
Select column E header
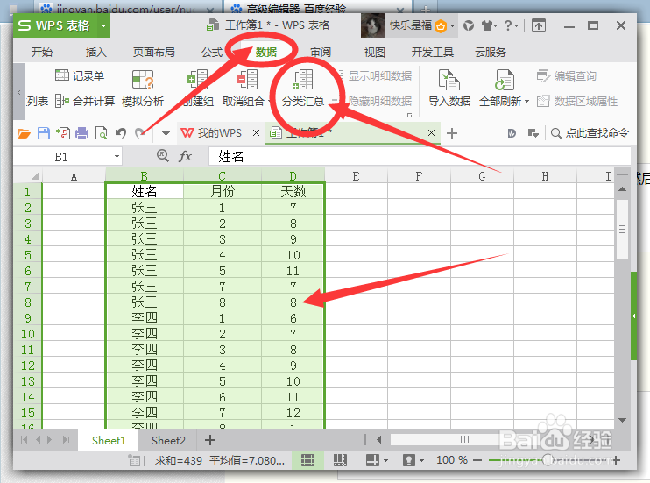[356, 176]
